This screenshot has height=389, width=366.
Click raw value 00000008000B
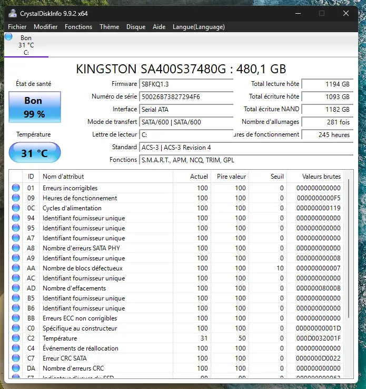pyautogui.click(x=319, y=288)
